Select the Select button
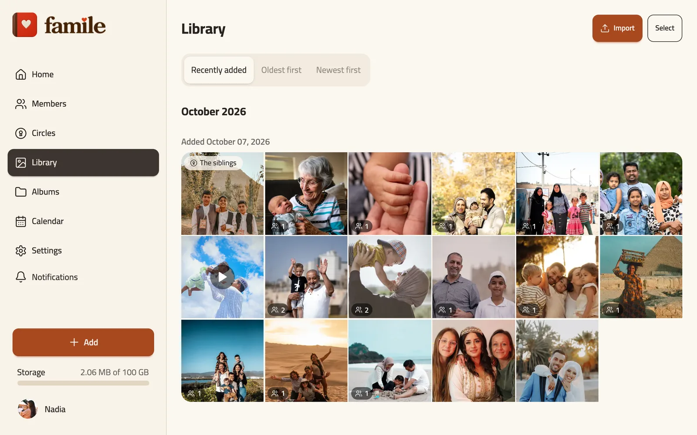Image resolution: width=697 pixels, height=435 pixels. pos(665,28)
